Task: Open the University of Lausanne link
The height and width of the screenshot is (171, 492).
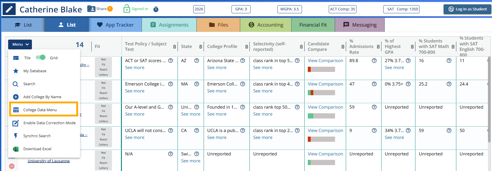Action: click(49, 161)
